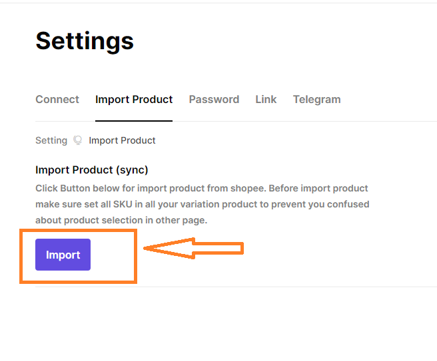Click the orange arrow pointing at Import
The height and width of the screenshot is (361, 437).
(x=193, y=248)
